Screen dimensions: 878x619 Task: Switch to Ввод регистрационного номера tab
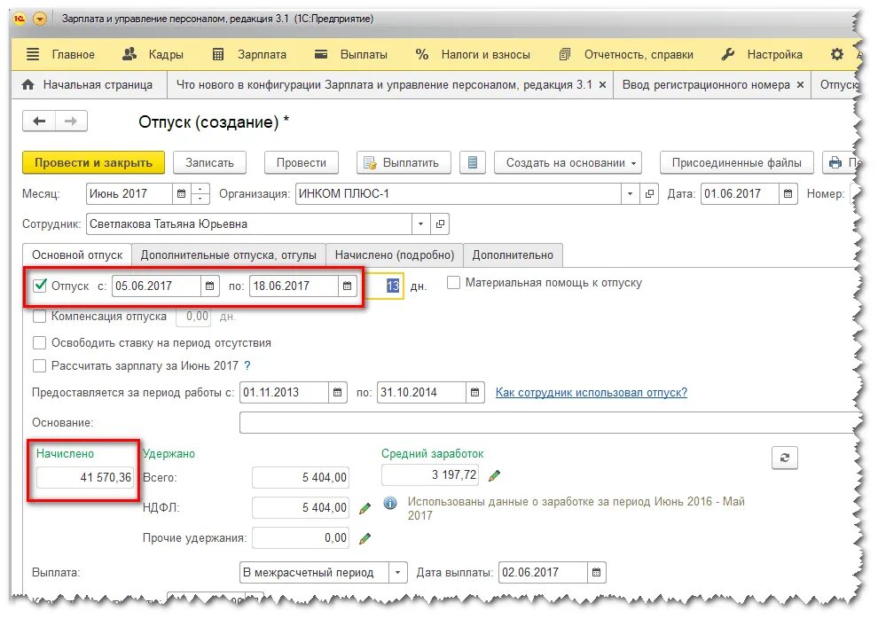point(706,84)
